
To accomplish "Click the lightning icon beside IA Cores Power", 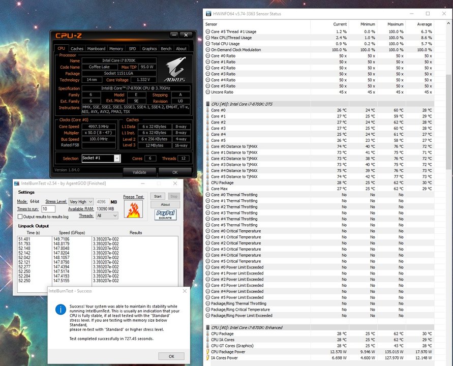I will click(208, 358).
